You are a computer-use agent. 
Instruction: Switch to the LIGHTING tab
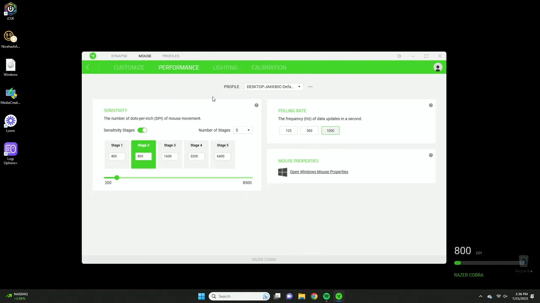coord(225,67)
